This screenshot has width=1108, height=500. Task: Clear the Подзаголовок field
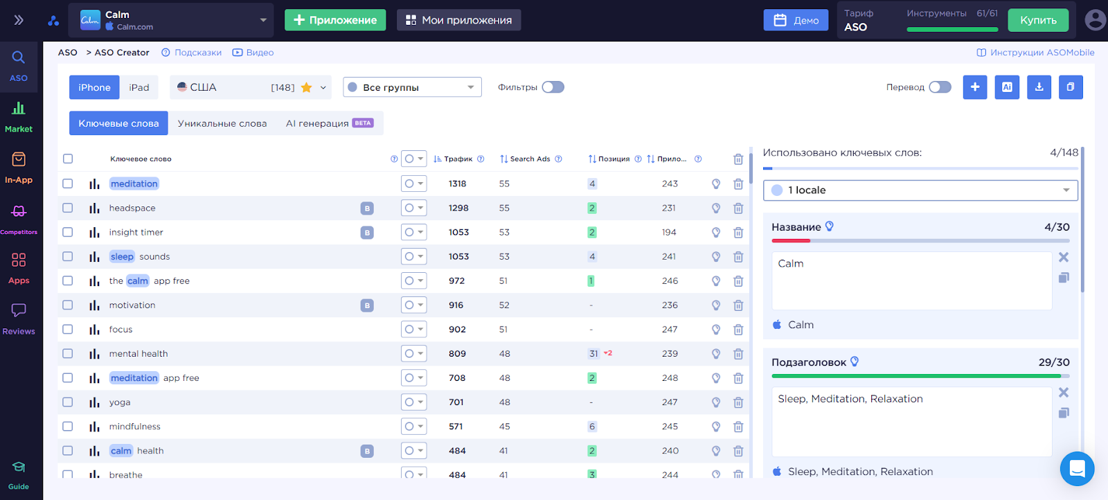1064,393
